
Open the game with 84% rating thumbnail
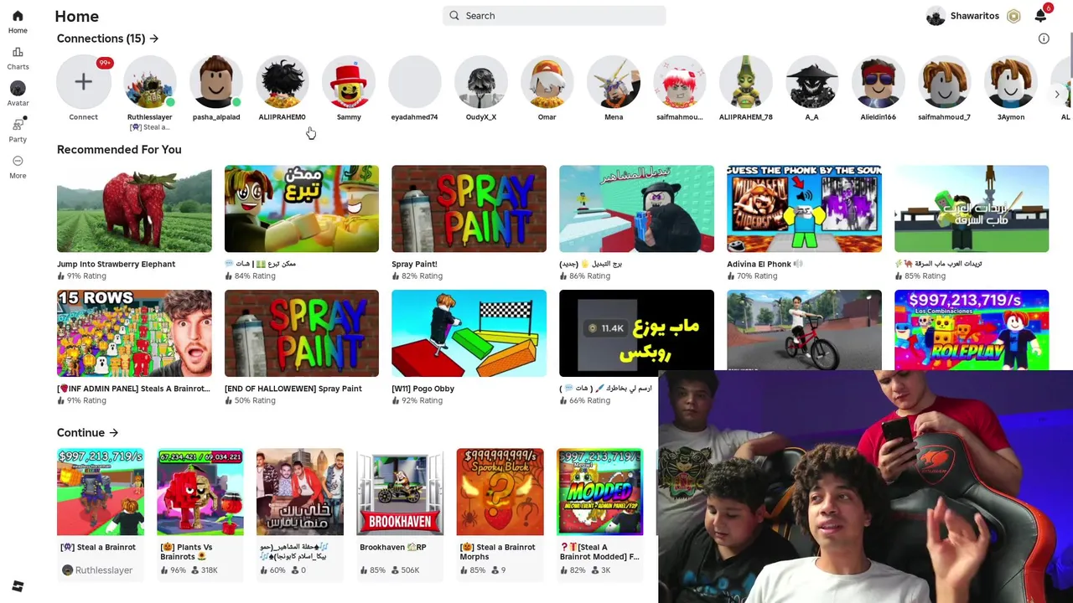(x=302, y=209)
